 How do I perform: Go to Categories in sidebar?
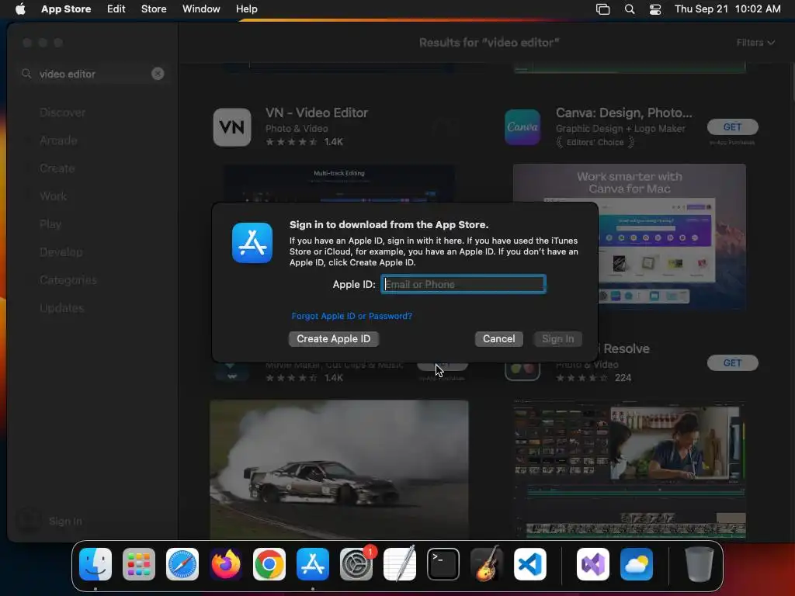(68, 279)
